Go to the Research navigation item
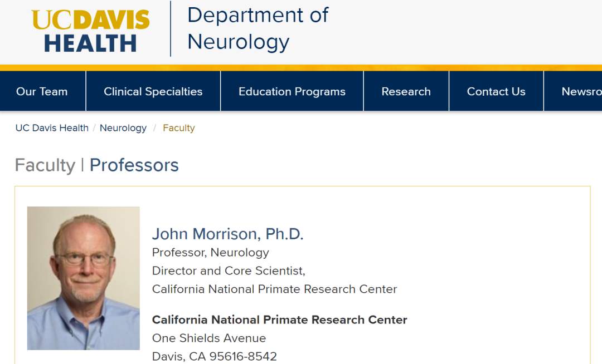 pyautogui.click(x=406, y=92)
